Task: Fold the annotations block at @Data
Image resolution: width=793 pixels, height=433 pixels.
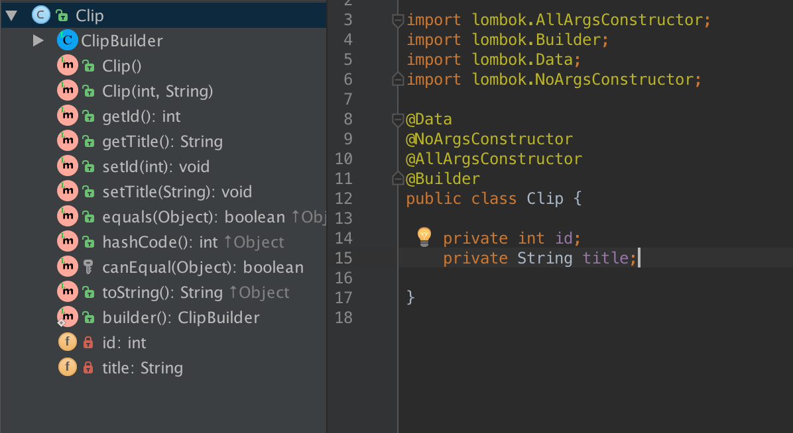Action: tap(398, 120)
